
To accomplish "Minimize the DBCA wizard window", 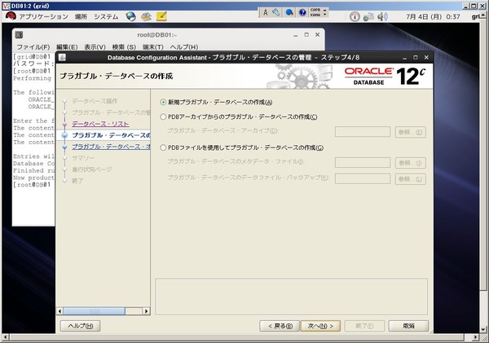I will [x=404, y=58].
